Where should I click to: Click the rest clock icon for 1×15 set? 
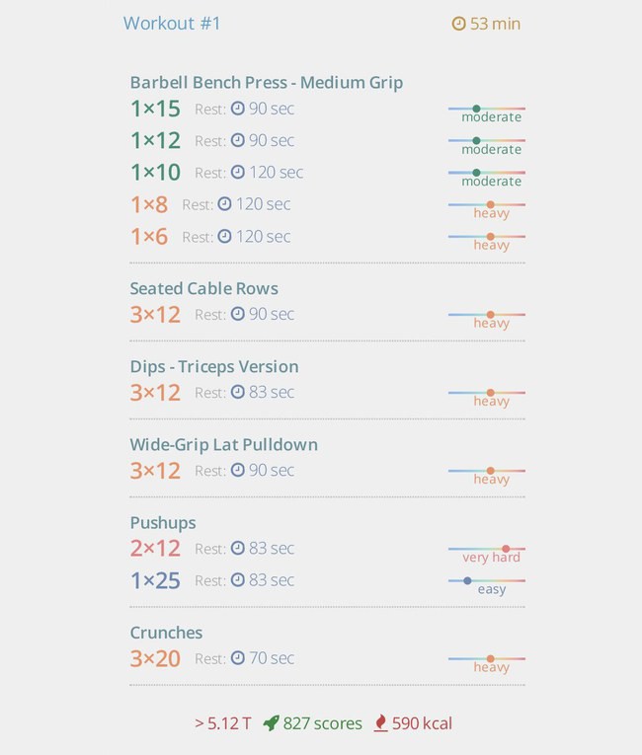click(237, 109)
